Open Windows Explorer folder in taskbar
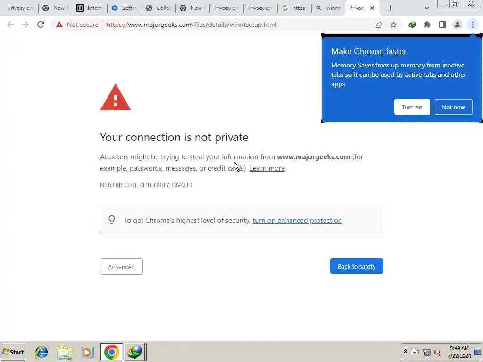 (64, 352)
